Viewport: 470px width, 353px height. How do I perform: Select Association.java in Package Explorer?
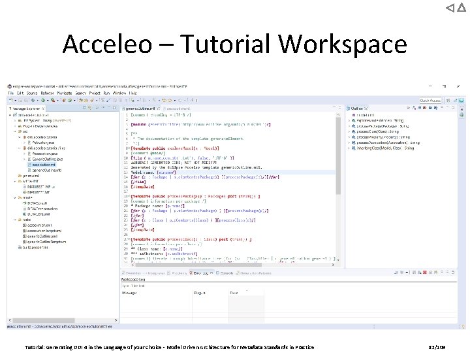pyautogui.click(x=42, y=154)
